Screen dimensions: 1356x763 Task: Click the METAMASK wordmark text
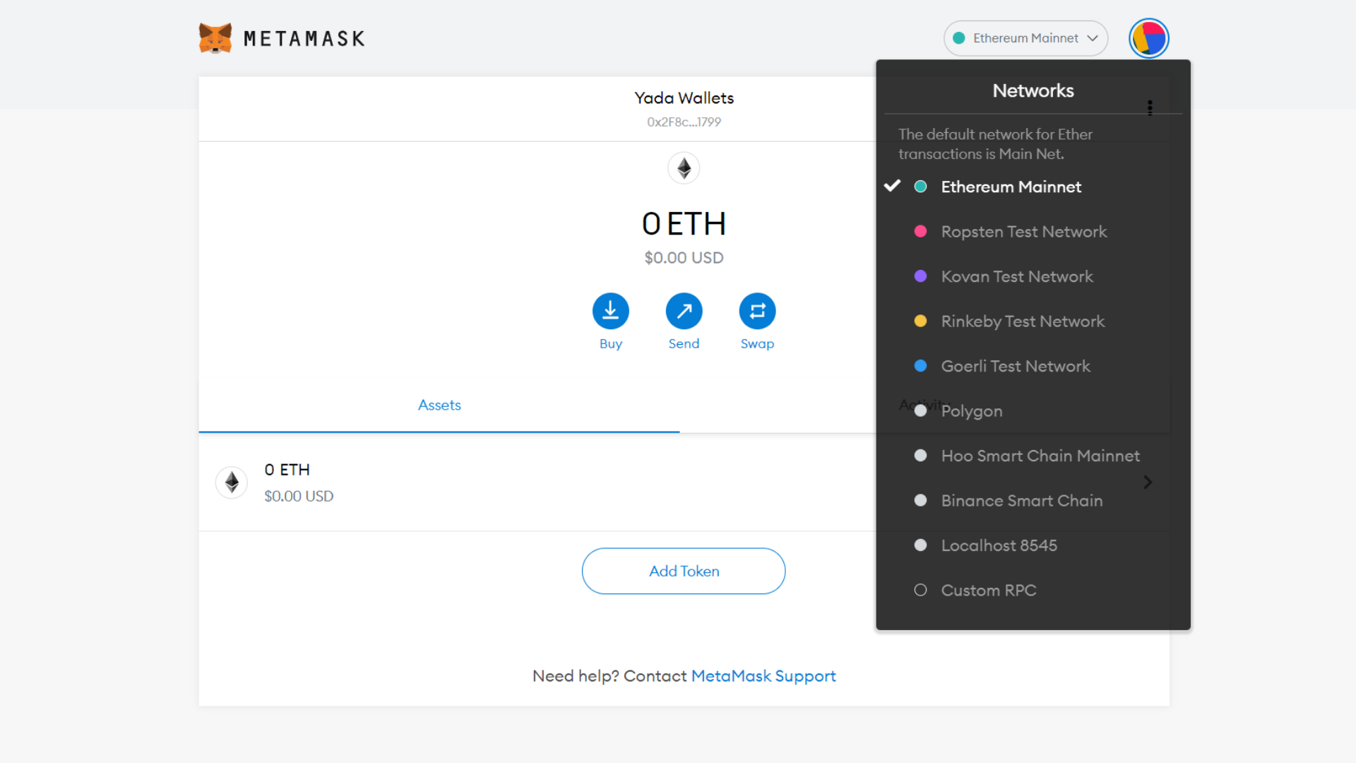pyautogui.click(x=304, y=38)
